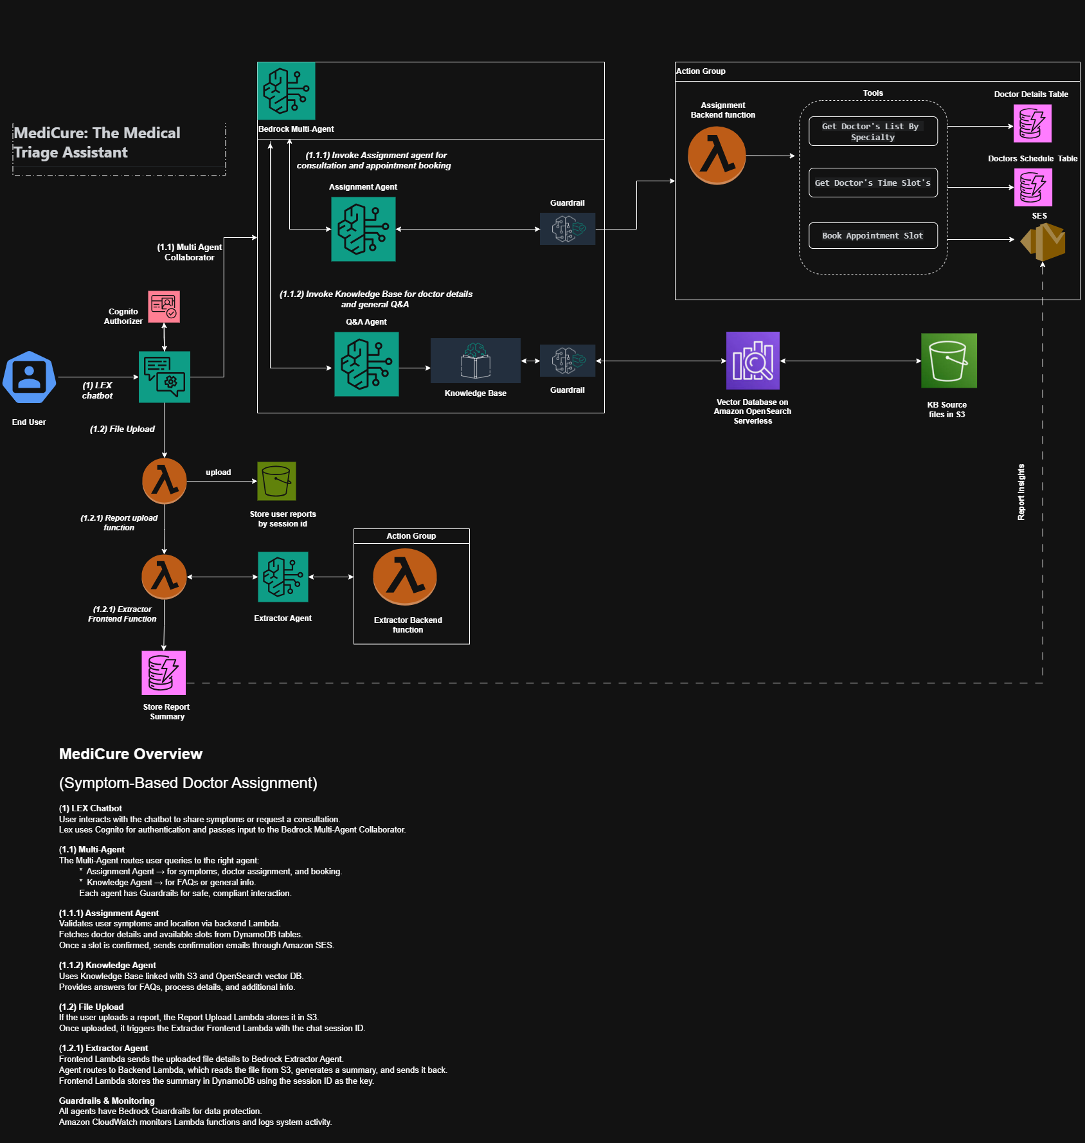Click the Assignment Backend function Lambda icon
The width and height of the screenshot is (1085, 1143).
tap(717, 156)
